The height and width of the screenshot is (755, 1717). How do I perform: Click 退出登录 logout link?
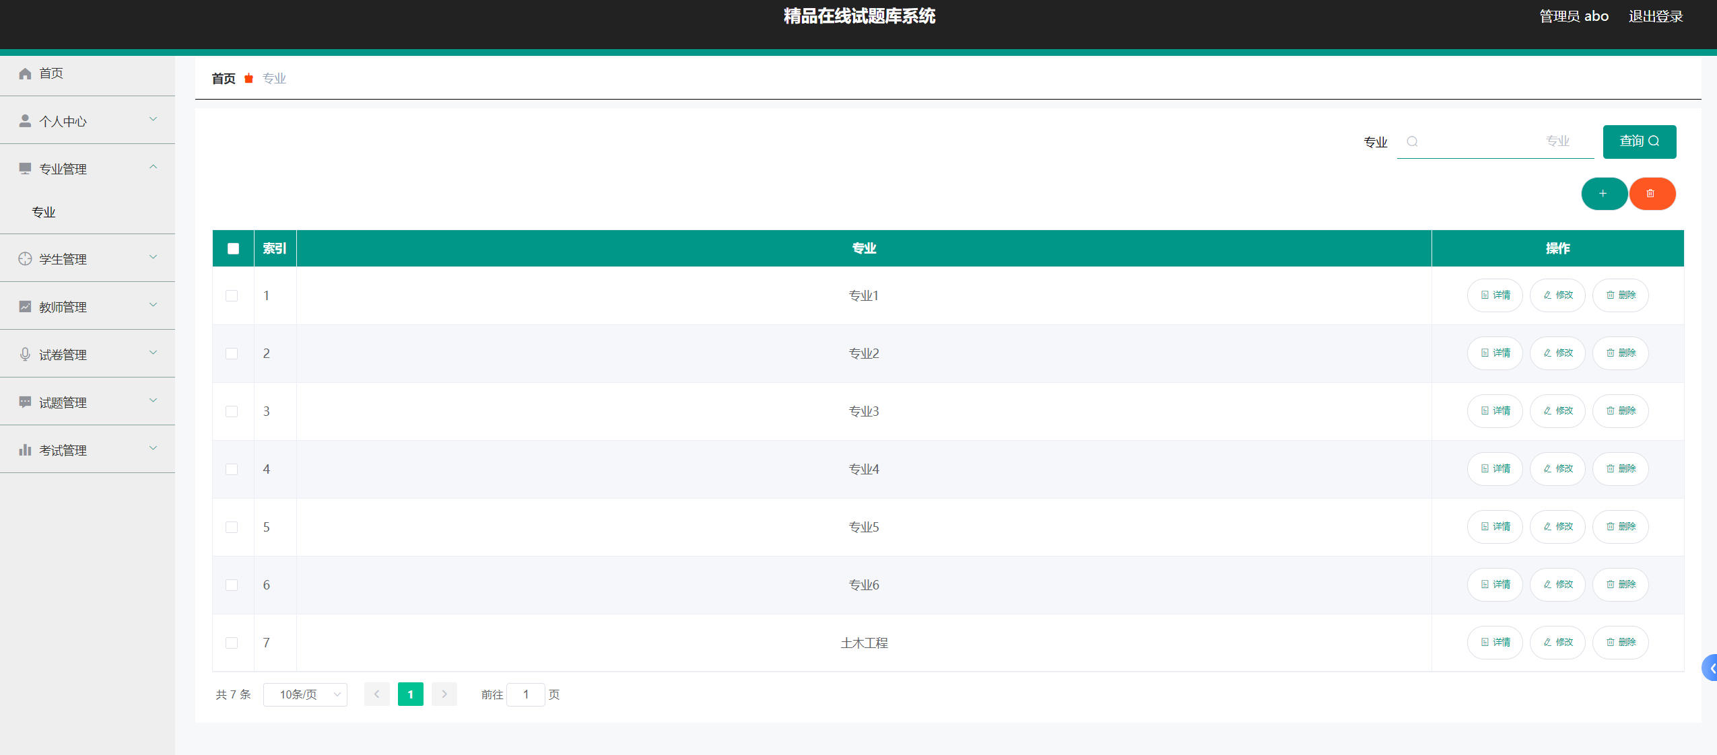coord(1655,16)
